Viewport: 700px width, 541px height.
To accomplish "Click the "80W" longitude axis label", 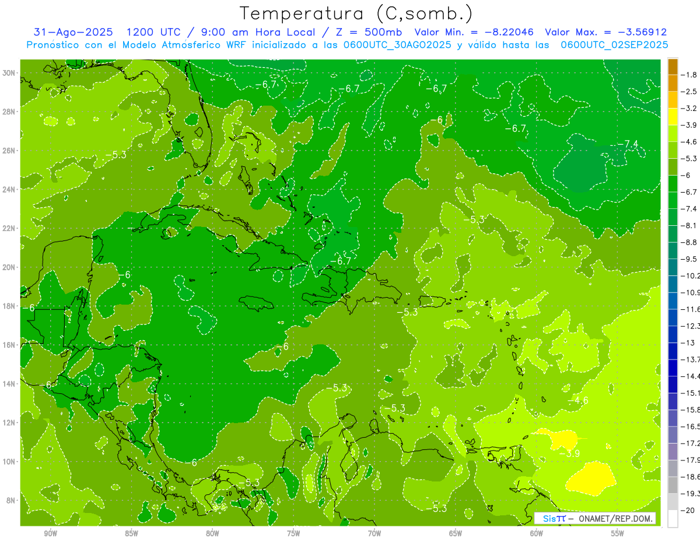I will [x=212, y=533].
